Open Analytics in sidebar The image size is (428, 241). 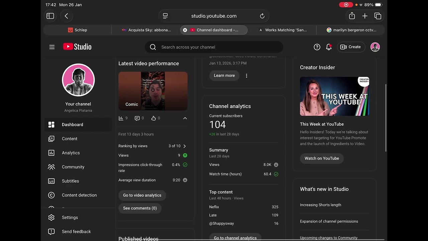pyautogui.click(x=78, y=153)
